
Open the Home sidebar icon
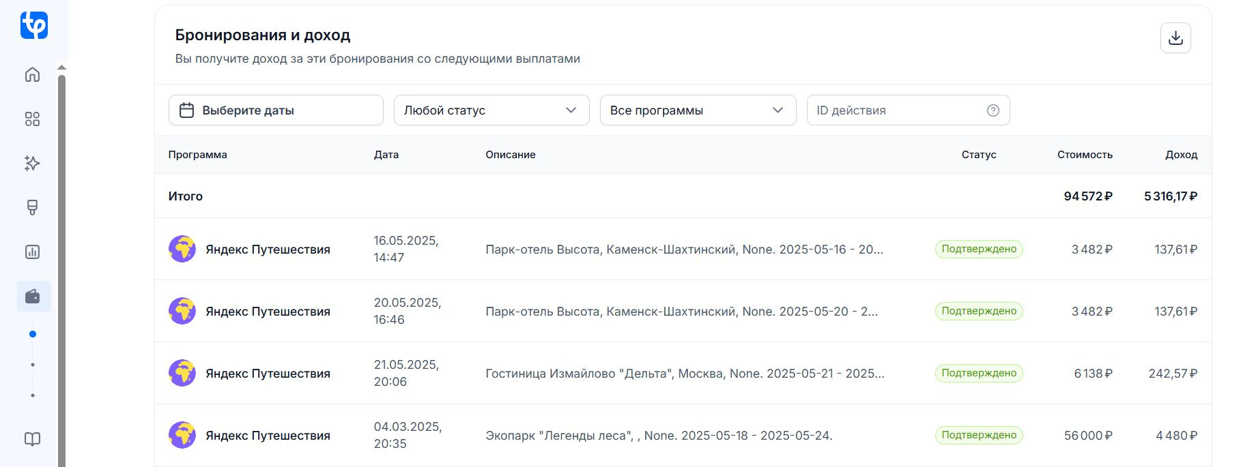33,74
